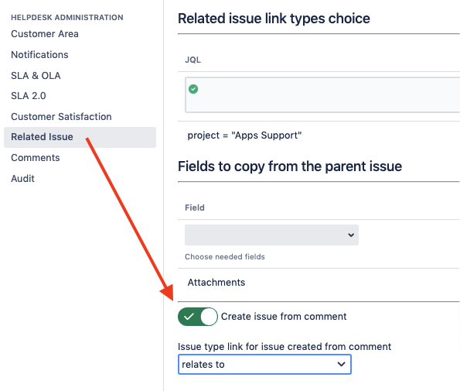Toggle Create issue from comment switch
Image resolution: width=460 pixels, height=391 pixels.
(x=198, y=317)
